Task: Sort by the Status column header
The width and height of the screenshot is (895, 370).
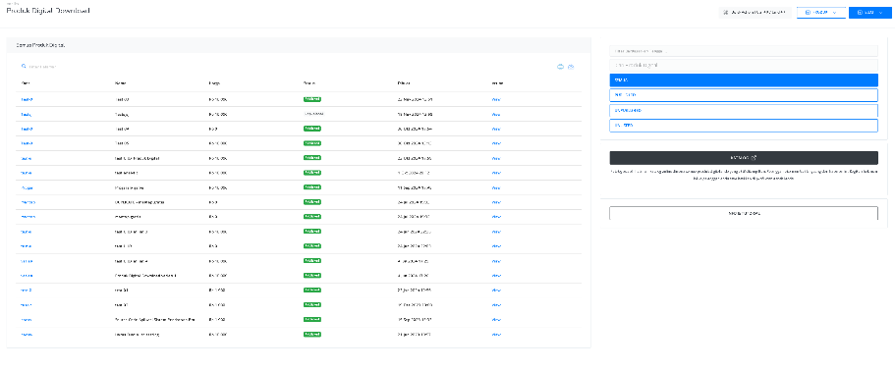Action: (x=309, y=83)
